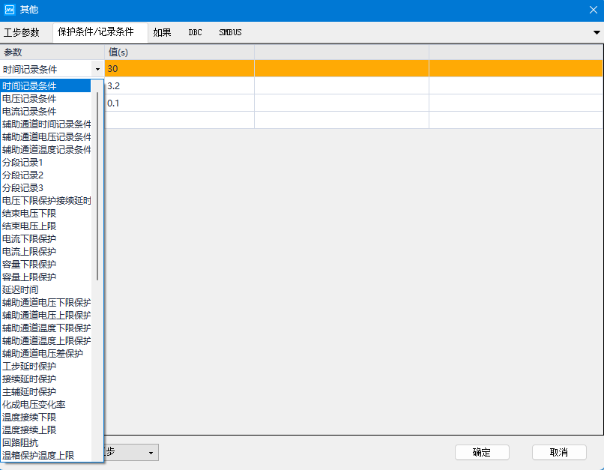Viewport: 604px width, 470px height.
Task: Select 回路阻抗 from list
Action: point(46,442)
